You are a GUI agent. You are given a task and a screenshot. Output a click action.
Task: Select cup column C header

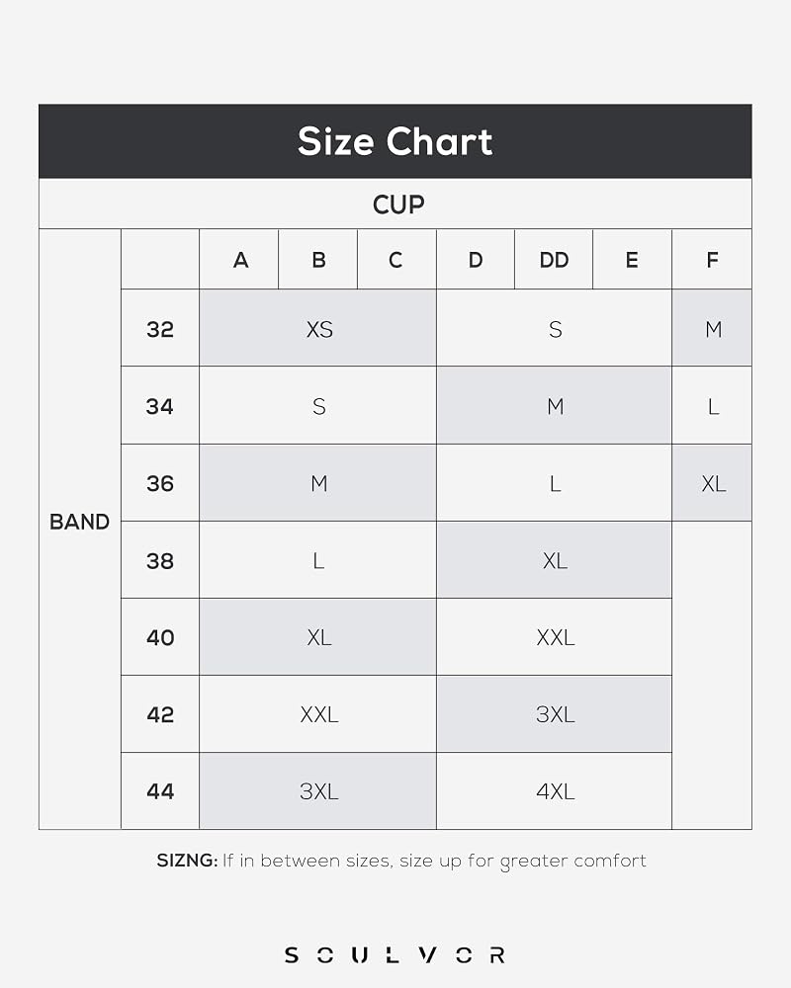(396, 260)
